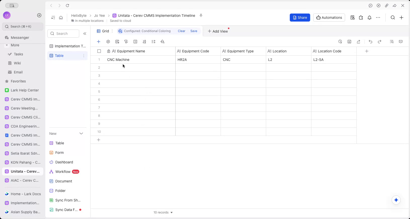Refresh the page with reload icon

(x=67, y=6)
